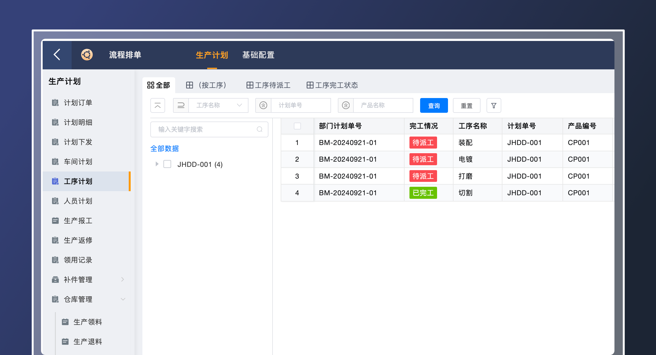Check the JHDD-001 tree checkbox
Image resolution: width=656 pixels, height=355 pixels.
coord(167,164)
